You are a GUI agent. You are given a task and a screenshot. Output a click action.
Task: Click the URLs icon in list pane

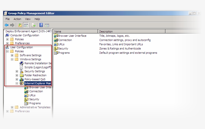[56, 44]
